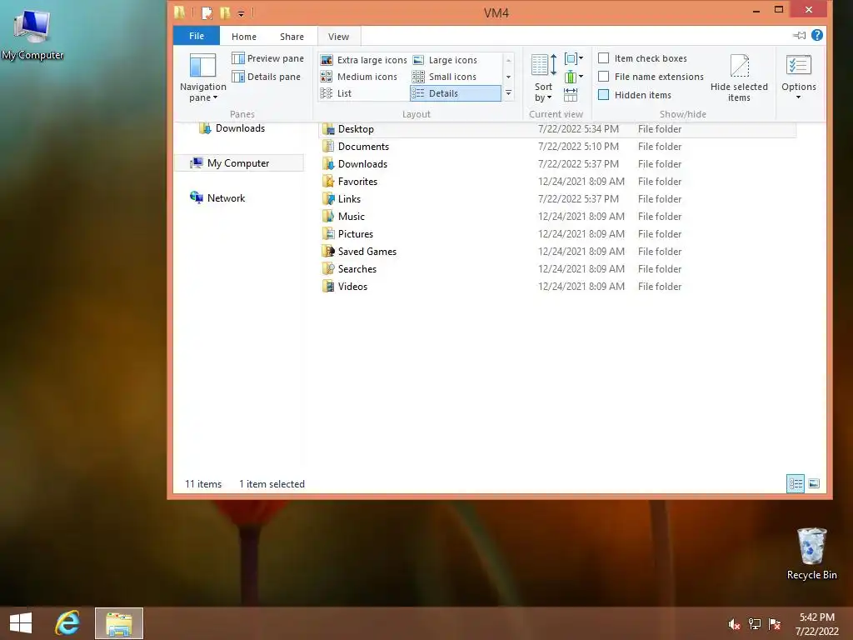Screen dimensions: 853x640
Task: Click Hide selected items button
Action: click(739, 77)
